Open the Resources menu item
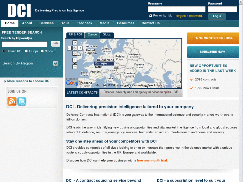Viewport: 243px width, 182px height. (126, 23)
